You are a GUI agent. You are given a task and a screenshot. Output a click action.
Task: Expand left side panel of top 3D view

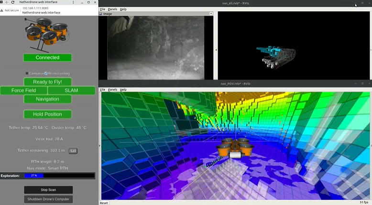click(x=216, y=50)
